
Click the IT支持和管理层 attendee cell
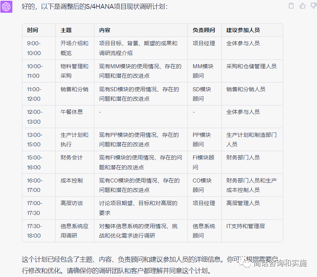(245, 226)
